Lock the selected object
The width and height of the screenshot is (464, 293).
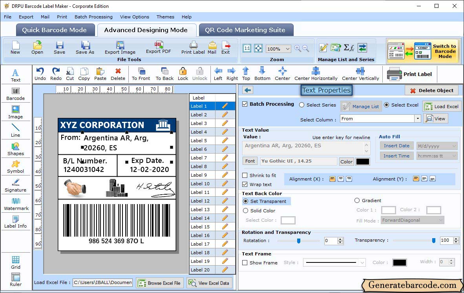pyautogui.click(x=183, y=74)
